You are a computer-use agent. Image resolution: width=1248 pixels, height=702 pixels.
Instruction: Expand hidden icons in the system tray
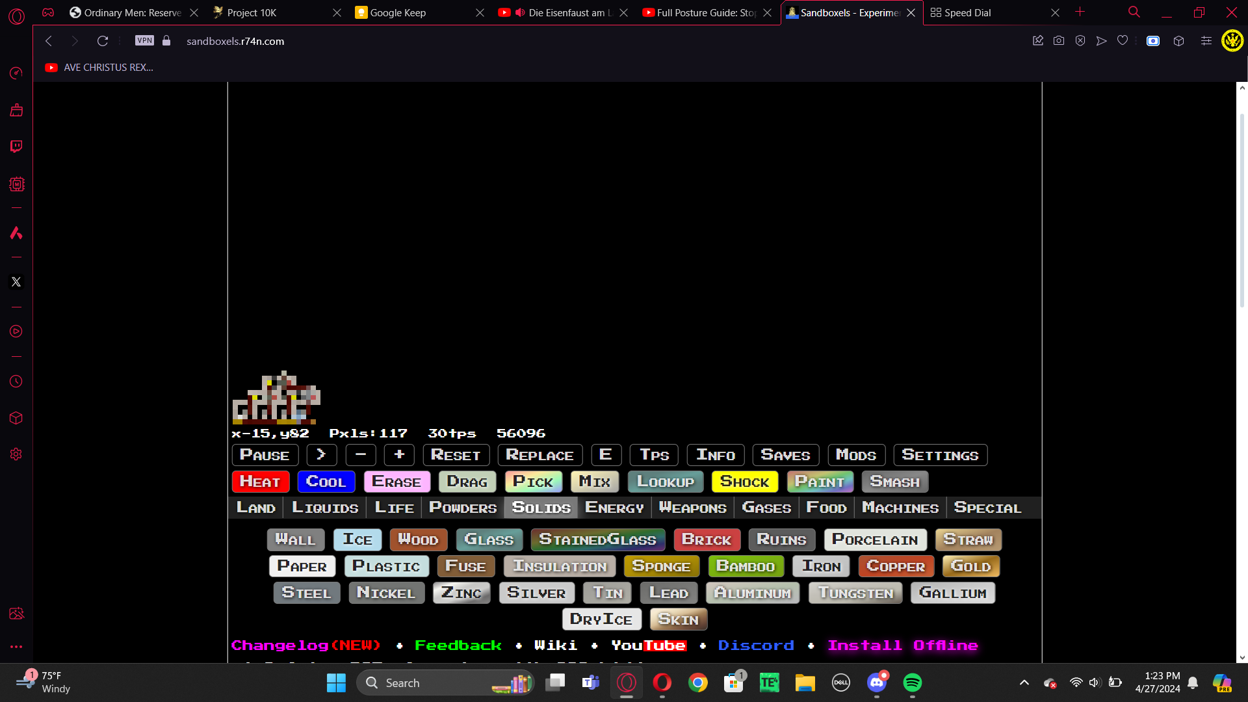coord(1024,682)
